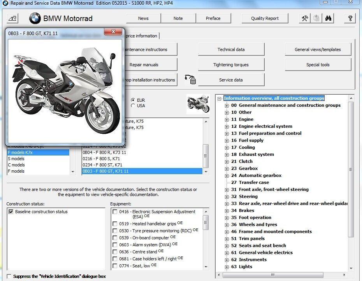
Task: Open Technical data
Action: (231, 49)
